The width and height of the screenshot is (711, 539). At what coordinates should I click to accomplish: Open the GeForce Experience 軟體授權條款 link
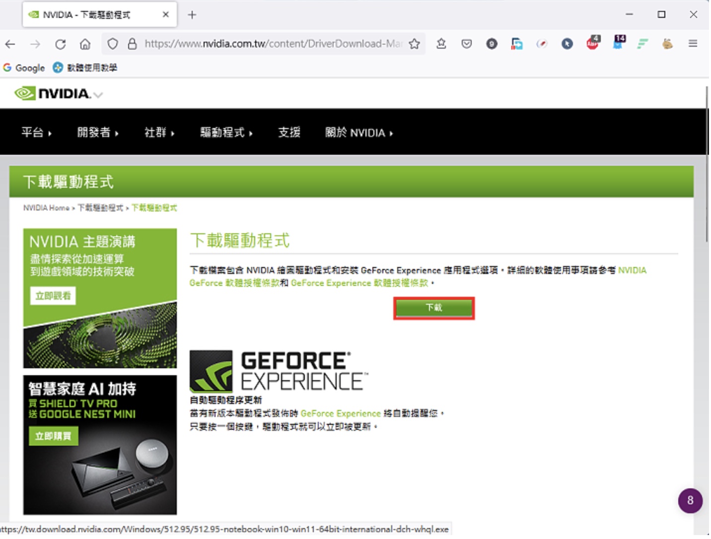click(x=359, y=283)
